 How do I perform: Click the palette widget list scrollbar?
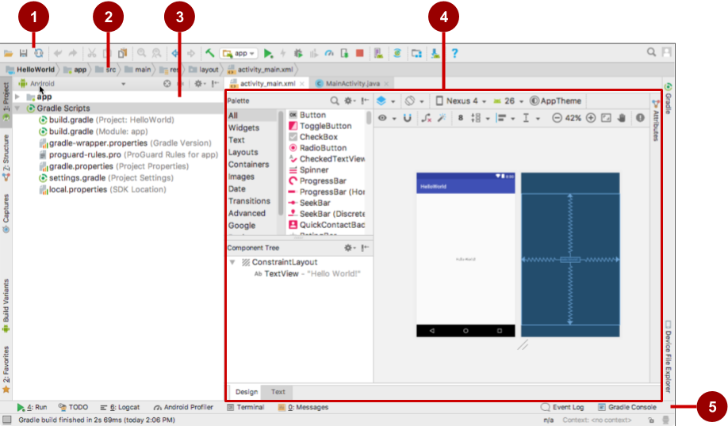369,118
